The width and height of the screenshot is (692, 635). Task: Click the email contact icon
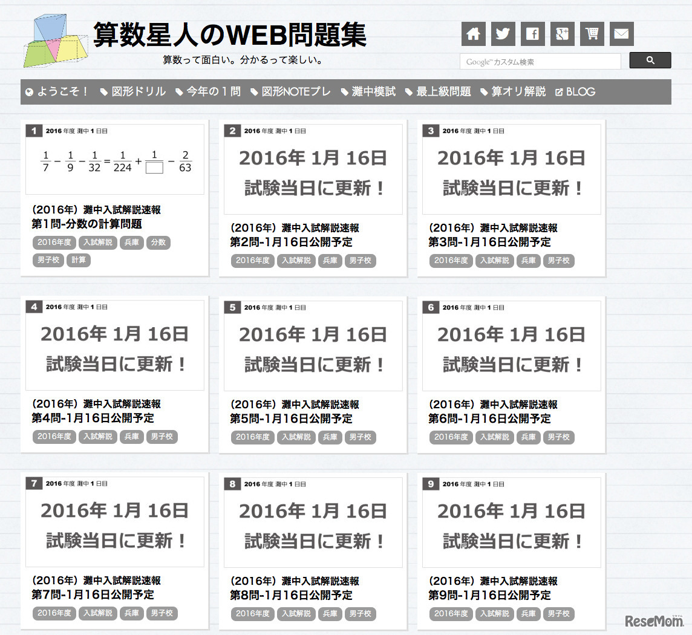pyautogui.click(x=621, y=34)
